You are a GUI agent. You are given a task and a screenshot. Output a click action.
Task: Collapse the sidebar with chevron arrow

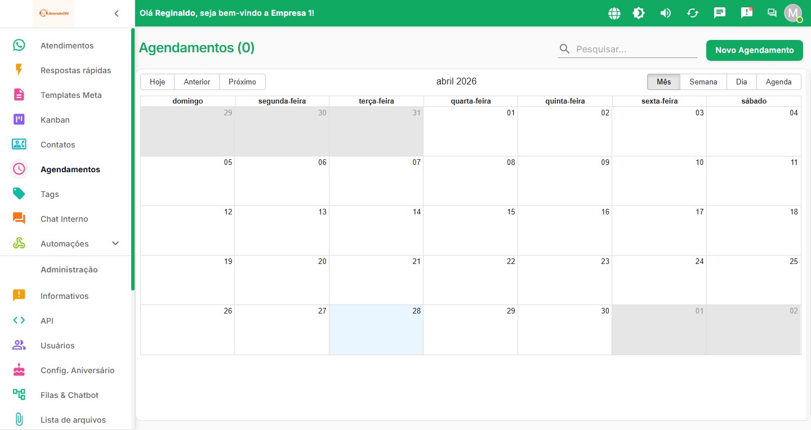[117, 14]
